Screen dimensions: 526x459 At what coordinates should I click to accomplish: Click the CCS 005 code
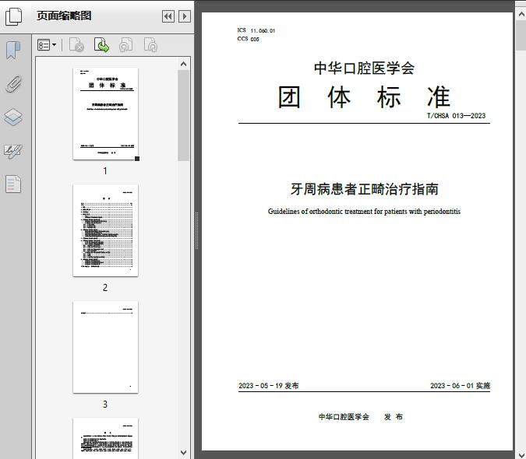pyautogui.click(x=249, y=39)
